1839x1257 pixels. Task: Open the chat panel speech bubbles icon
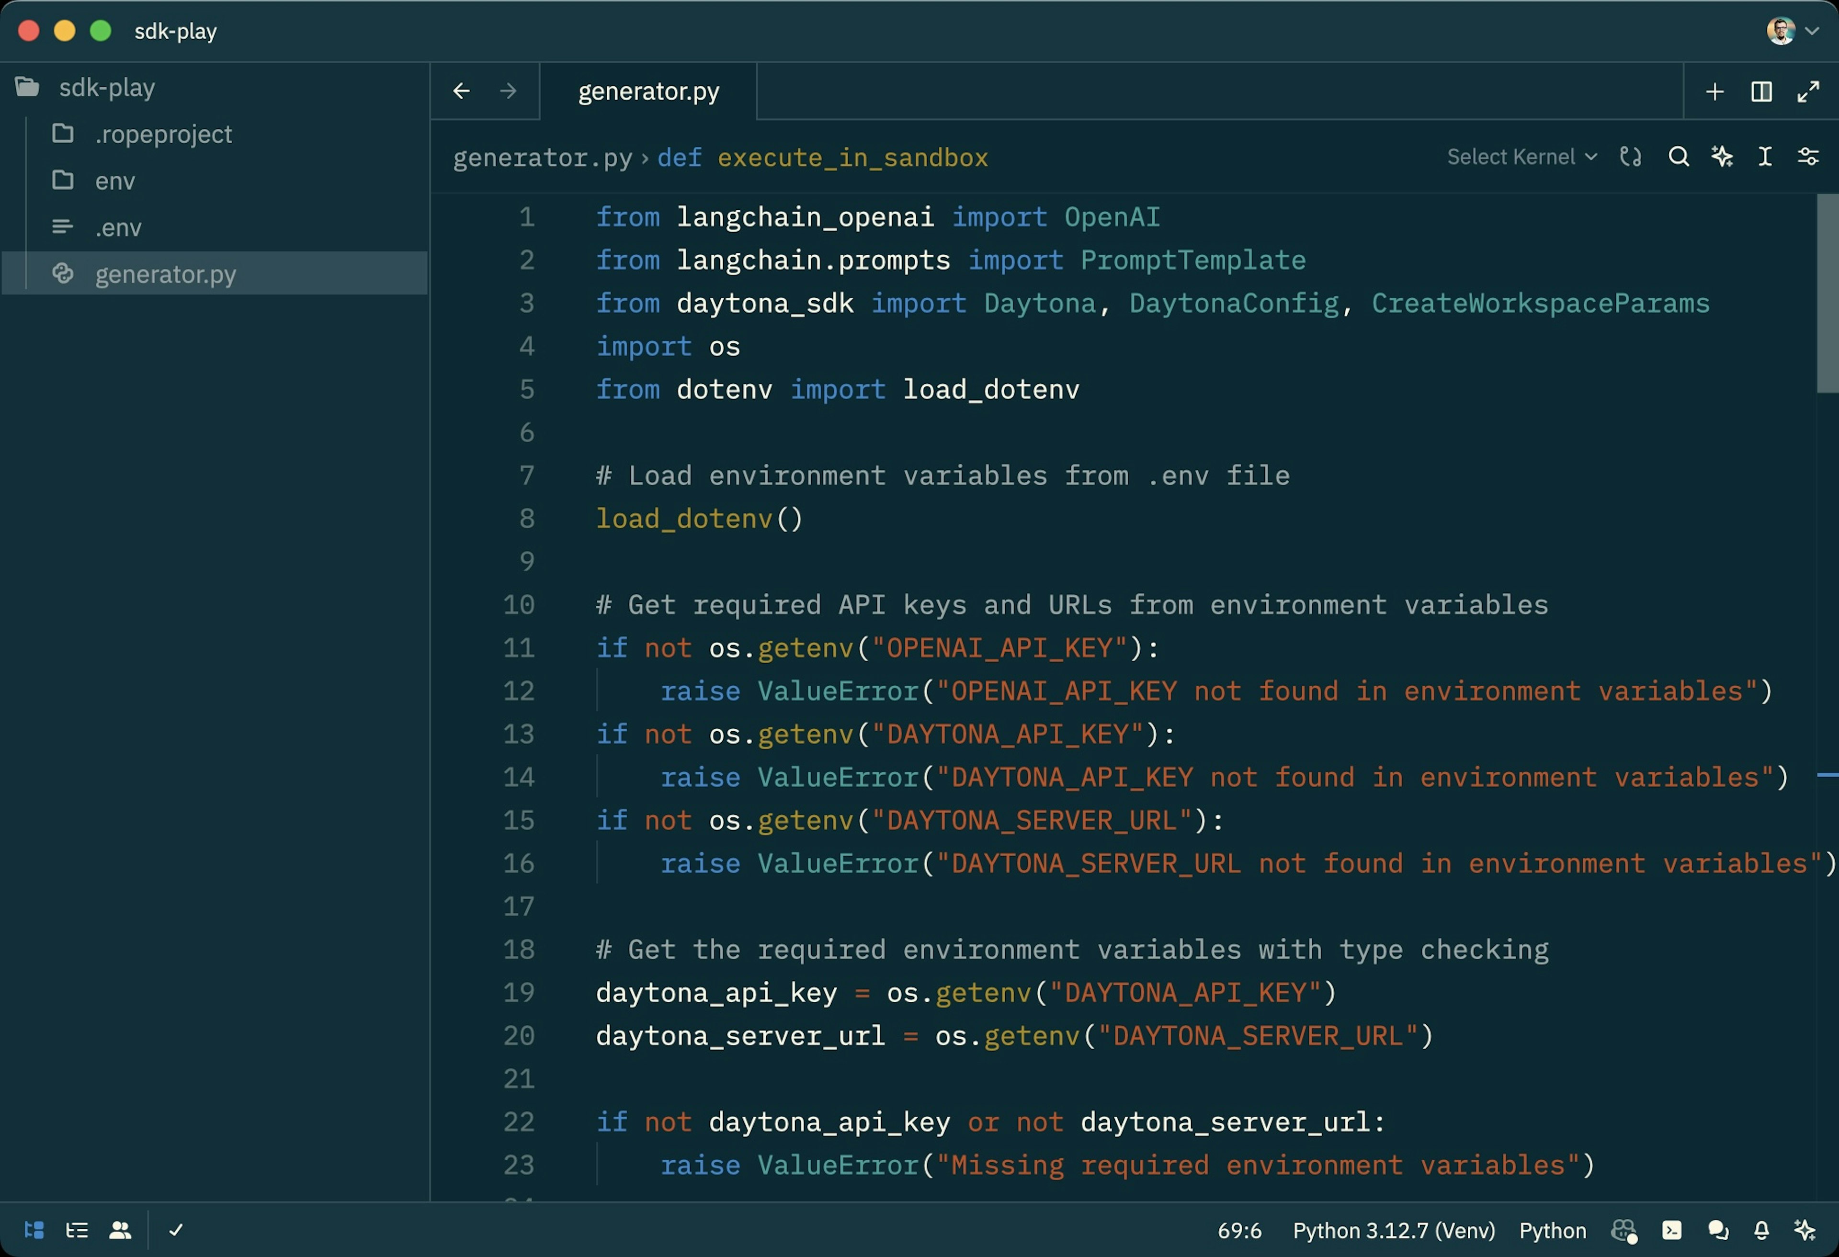(x=1717, y=1230)
